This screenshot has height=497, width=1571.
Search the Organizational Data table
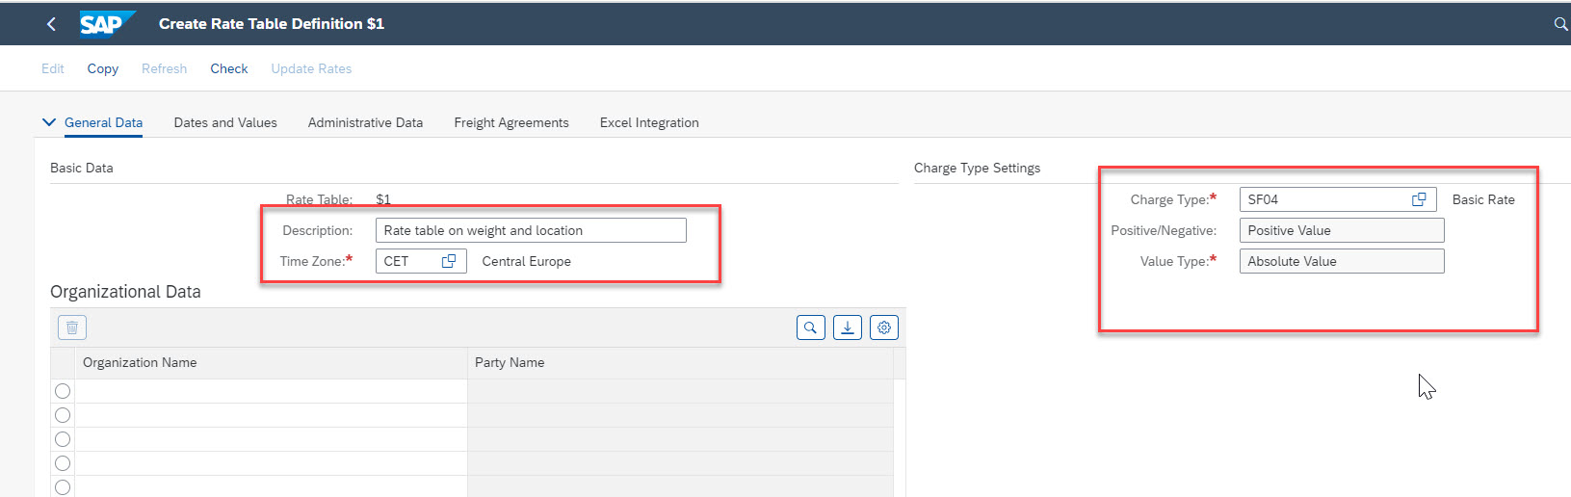810,328
